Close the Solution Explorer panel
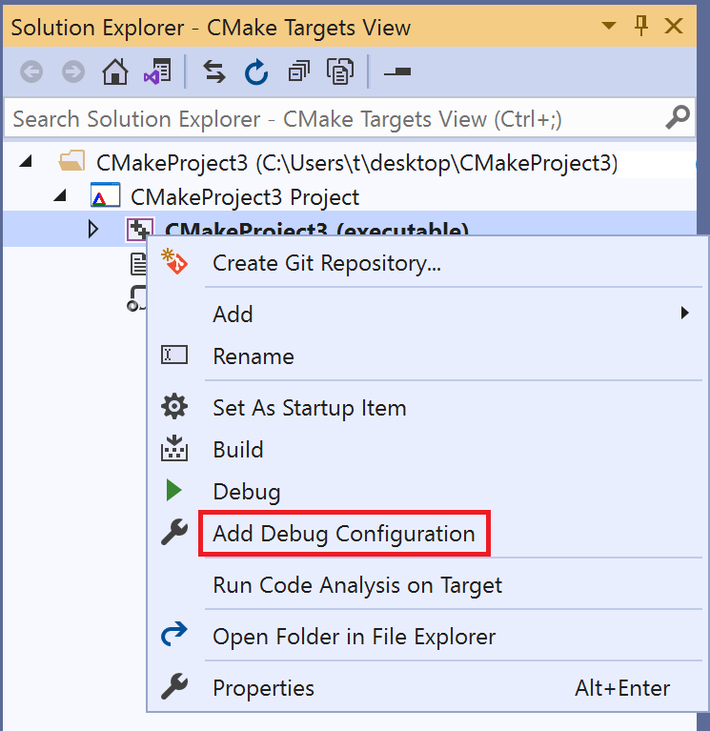Image resolution: width=710 pixels, height=731 pixels. [x=674, y=26]
